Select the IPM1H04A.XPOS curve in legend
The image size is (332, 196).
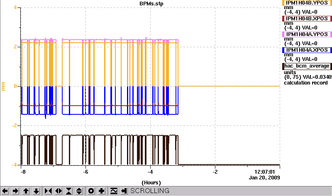pyautogui.click(x=307, y=50)
